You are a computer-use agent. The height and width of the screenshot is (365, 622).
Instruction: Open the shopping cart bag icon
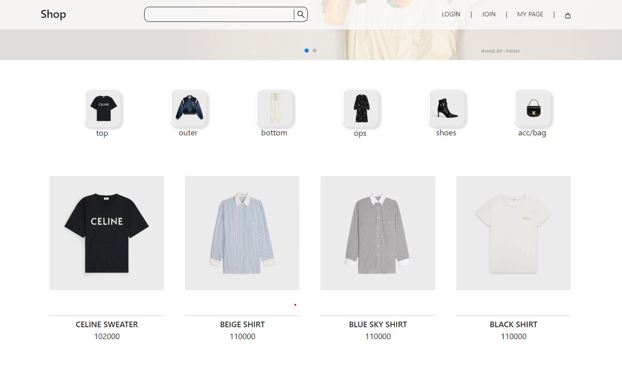pos(567,15)
